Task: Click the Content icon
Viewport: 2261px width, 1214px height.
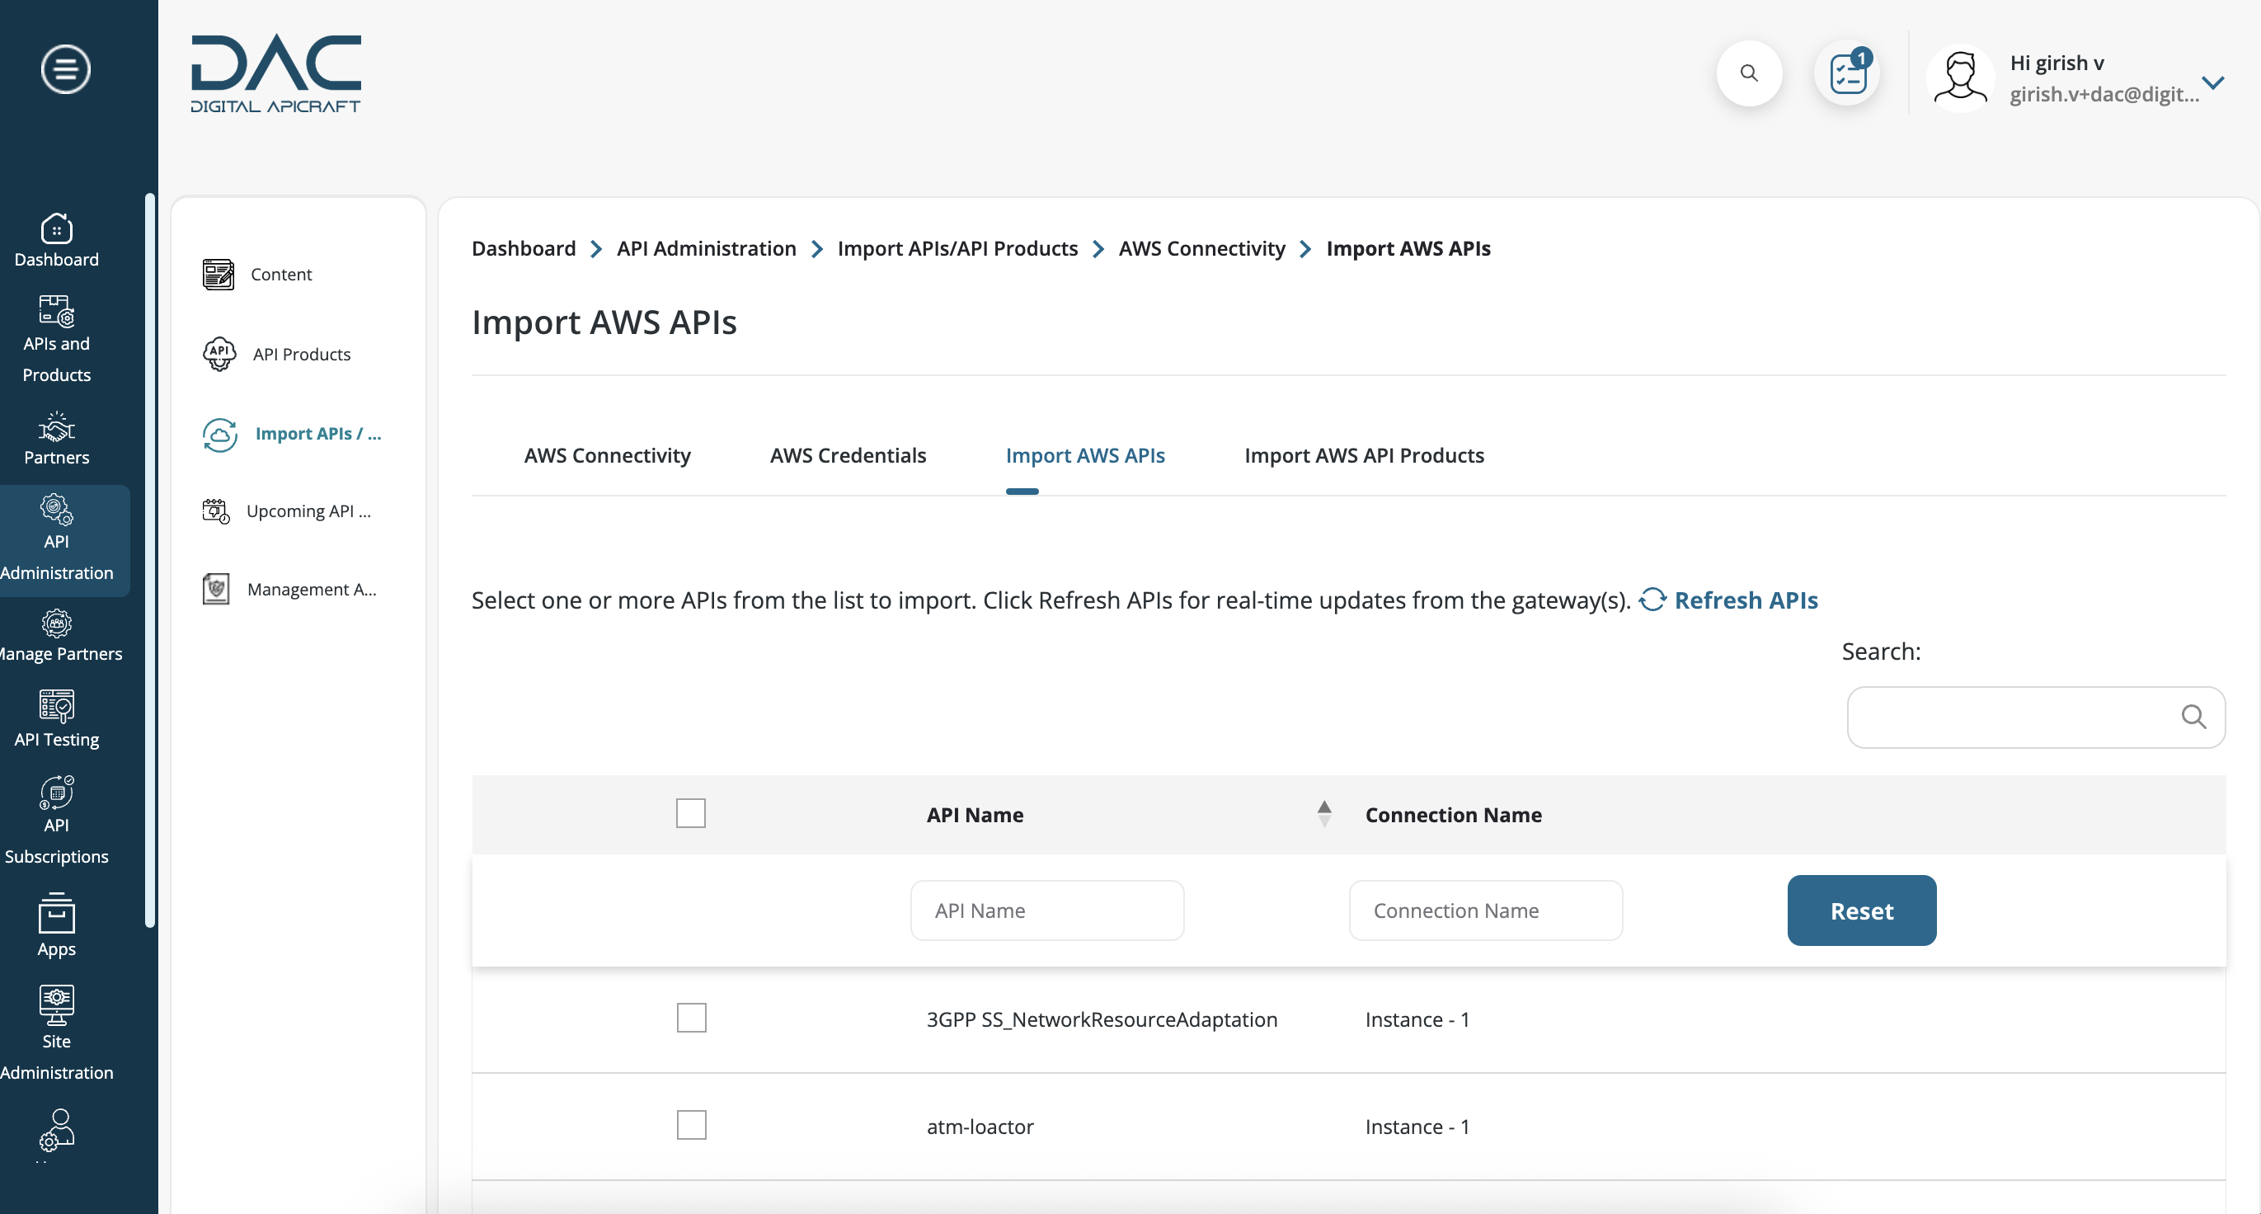Action: (218, 274)
